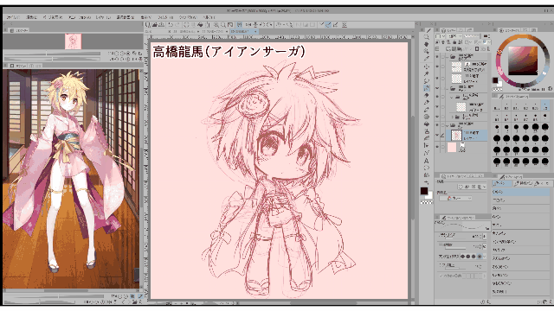554x311 pixels.
Task: Click the fit-to-screen icon in command bar
Action: pyautogui.click(x=230, y=25)
